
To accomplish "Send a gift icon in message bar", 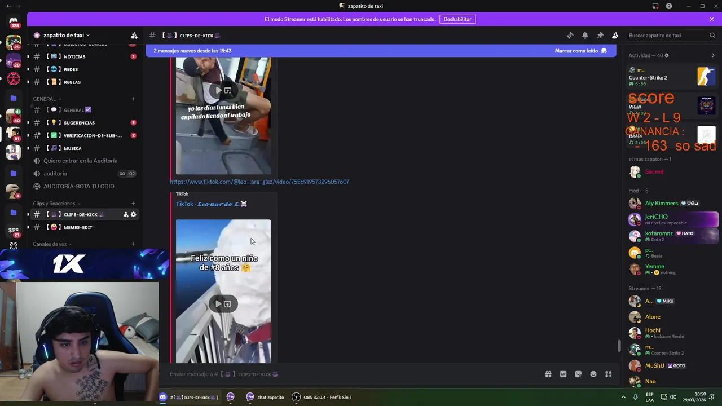I will pyautogui.click(x=548, y=374).
